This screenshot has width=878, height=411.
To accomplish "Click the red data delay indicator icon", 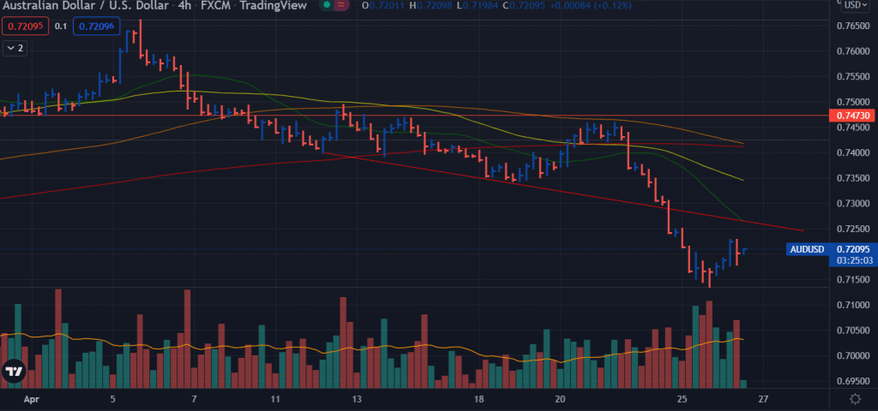I will point(340,5).
